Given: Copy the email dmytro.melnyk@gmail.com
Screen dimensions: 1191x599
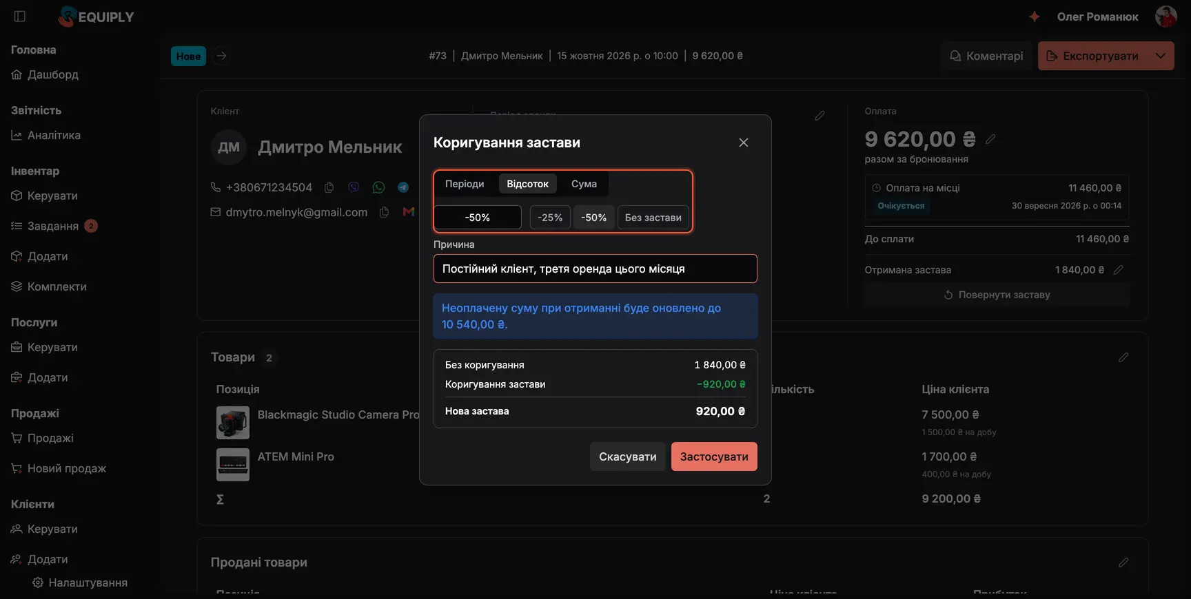Looking at the screenshot, I should (385, 212).
